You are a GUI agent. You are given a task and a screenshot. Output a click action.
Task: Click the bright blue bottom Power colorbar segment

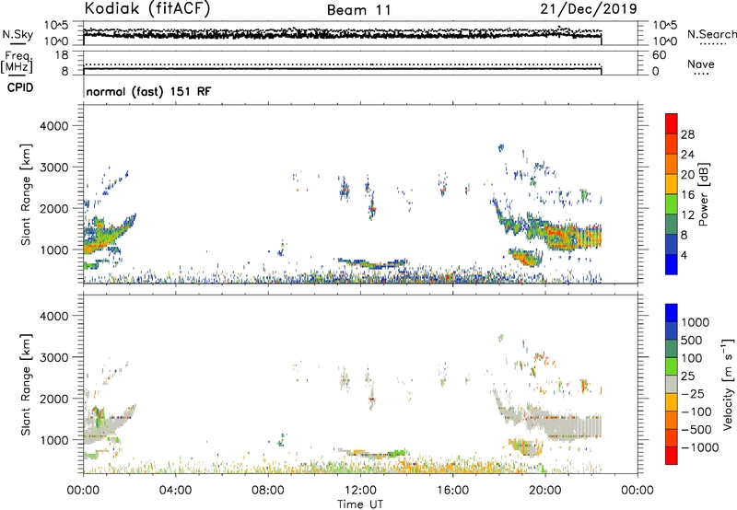coord(672,264)
